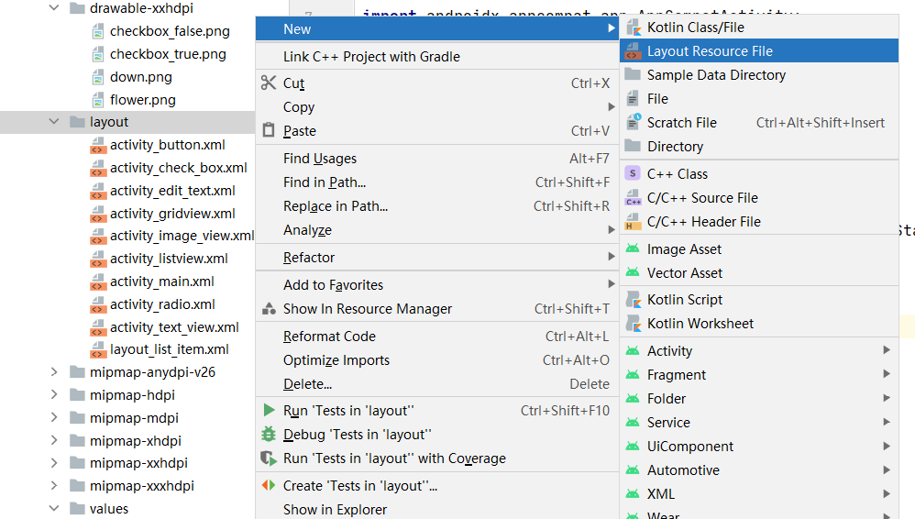Click the Kotlin Class/File icon
Viewport: 915px width, 519px height.
(633, 28)
